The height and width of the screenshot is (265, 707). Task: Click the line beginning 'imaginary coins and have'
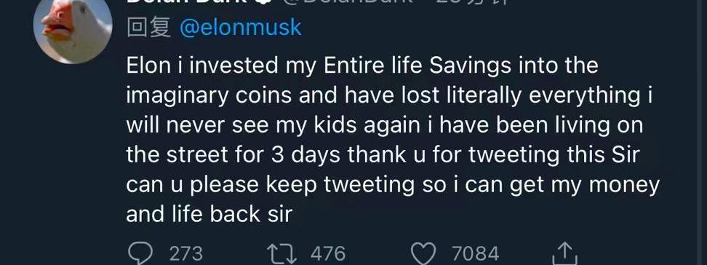[390, 96]
